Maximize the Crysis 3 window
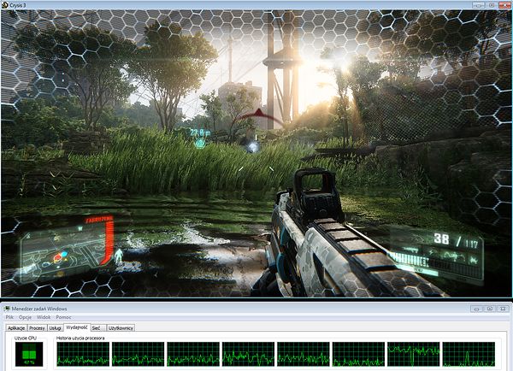Screen dimensions: 513x371 [x=492, y=5]
